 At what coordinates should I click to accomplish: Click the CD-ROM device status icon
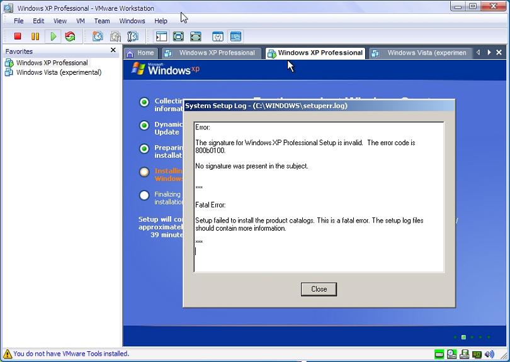[452, 354]
